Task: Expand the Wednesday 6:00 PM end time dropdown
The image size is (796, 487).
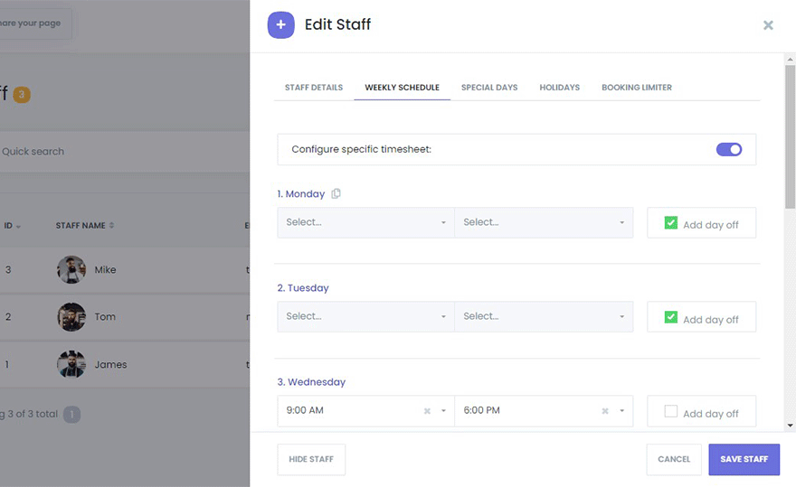Action: [623, 411]
